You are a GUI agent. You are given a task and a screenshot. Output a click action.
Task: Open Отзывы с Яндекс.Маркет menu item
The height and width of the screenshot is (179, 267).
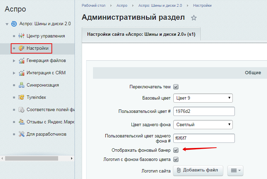[x=50, y=122]
